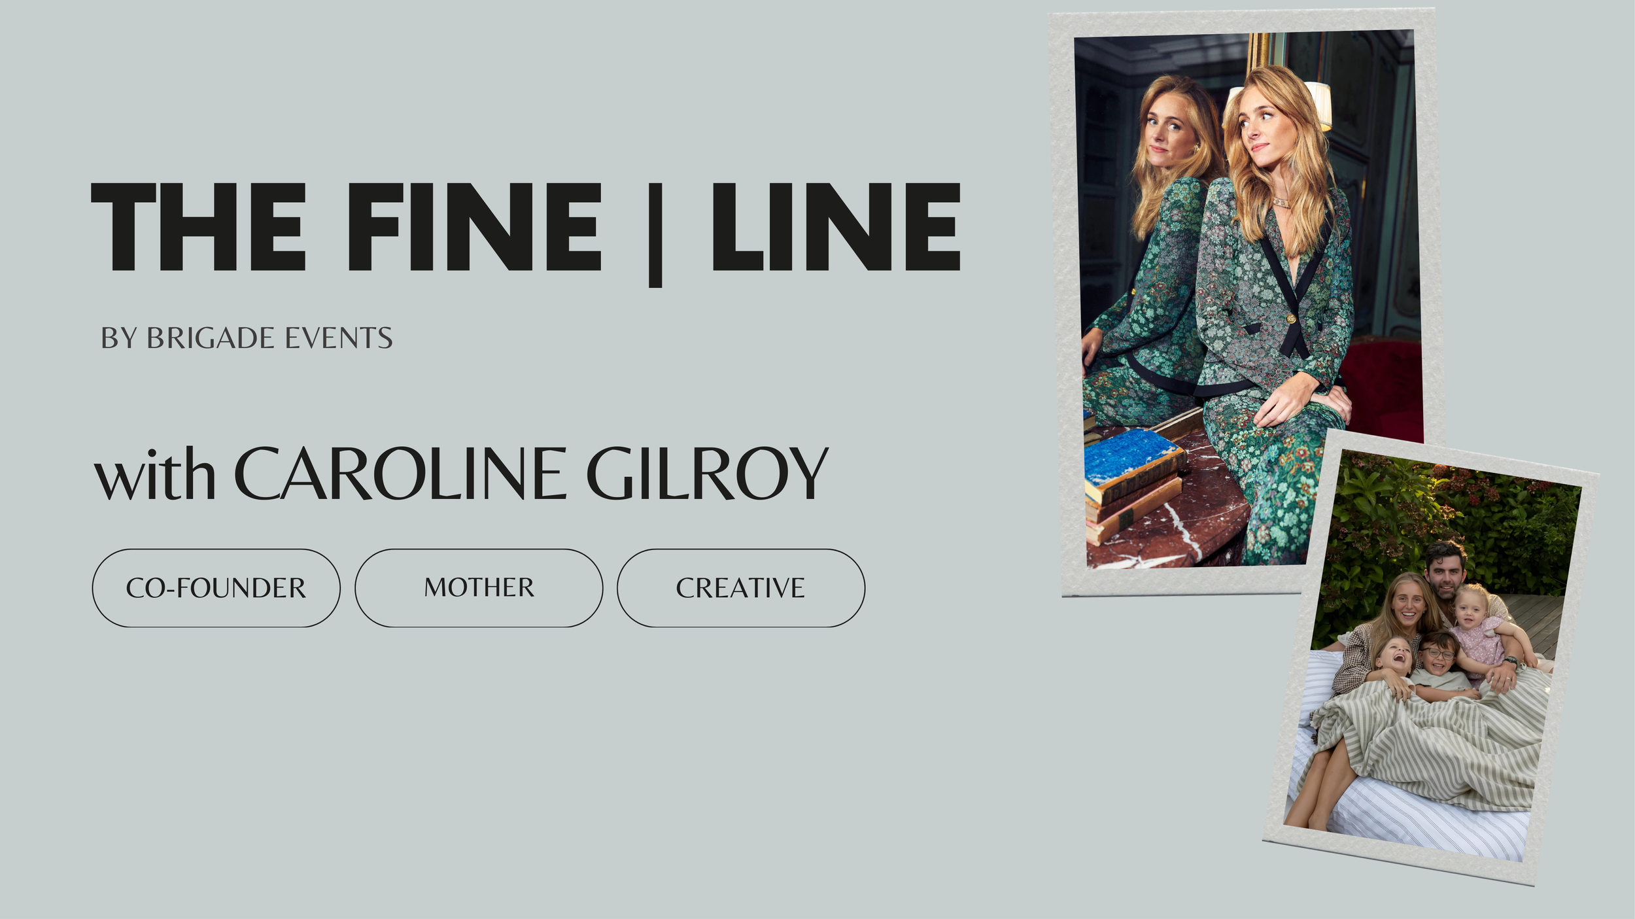Select the MOTHER pill button

(x=479, y=588)
